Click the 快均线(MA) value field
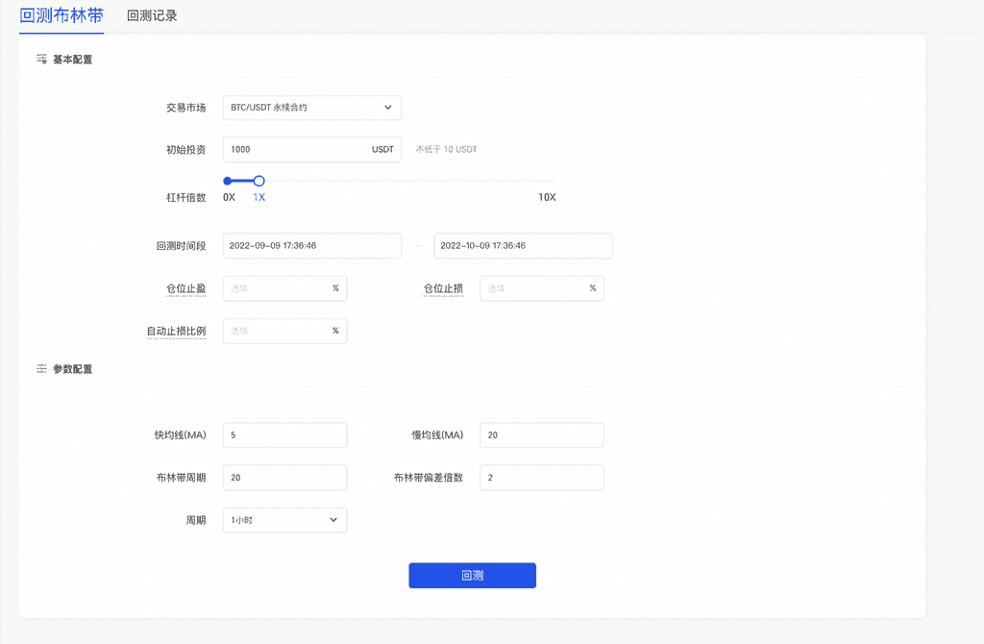 coord(284,435)
